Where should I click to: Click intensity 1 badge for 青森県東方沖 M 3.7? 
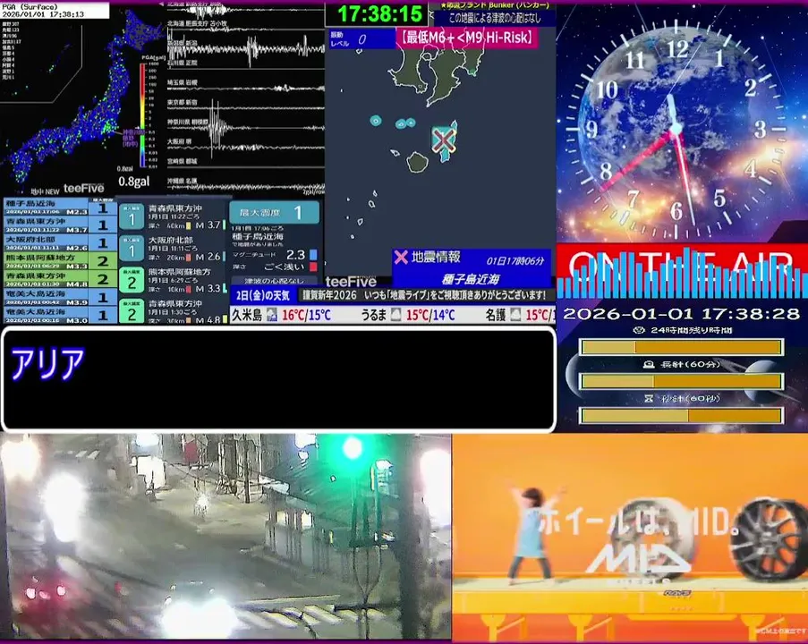point(132,217)
